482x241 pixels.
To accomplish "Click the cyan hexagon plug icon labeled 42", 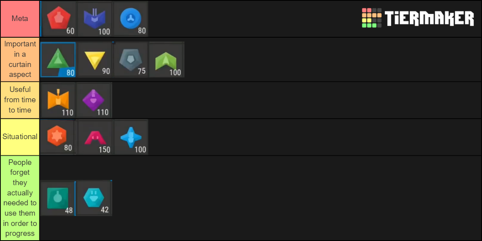I will click(x=94, y=197).
